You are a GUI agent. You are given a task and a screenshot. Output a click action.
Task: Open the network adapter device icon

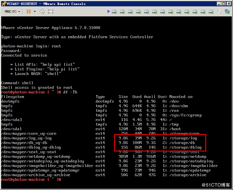pyautogui.click(x=227, y=11)
